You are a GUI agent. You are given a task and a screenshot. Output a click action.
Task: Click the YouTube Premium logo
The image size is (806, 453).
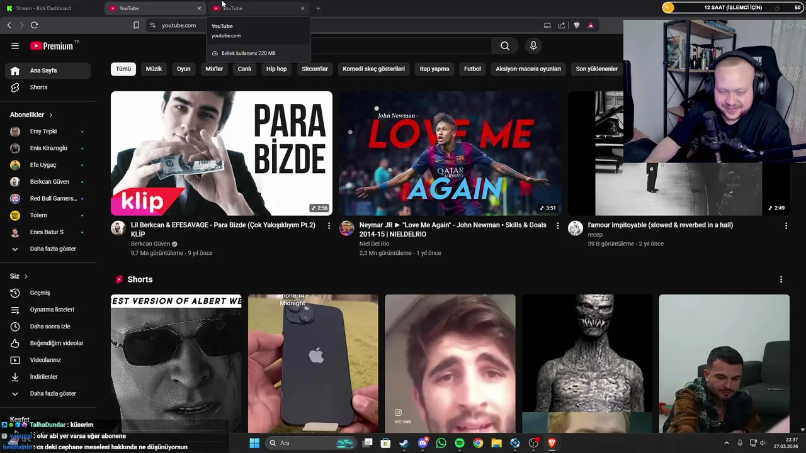tap(52, 46)
